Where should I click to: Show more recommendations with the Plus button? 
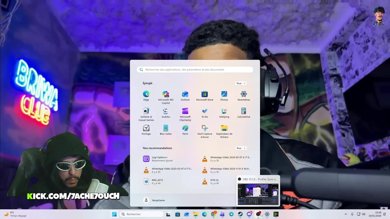click(241, 148)
